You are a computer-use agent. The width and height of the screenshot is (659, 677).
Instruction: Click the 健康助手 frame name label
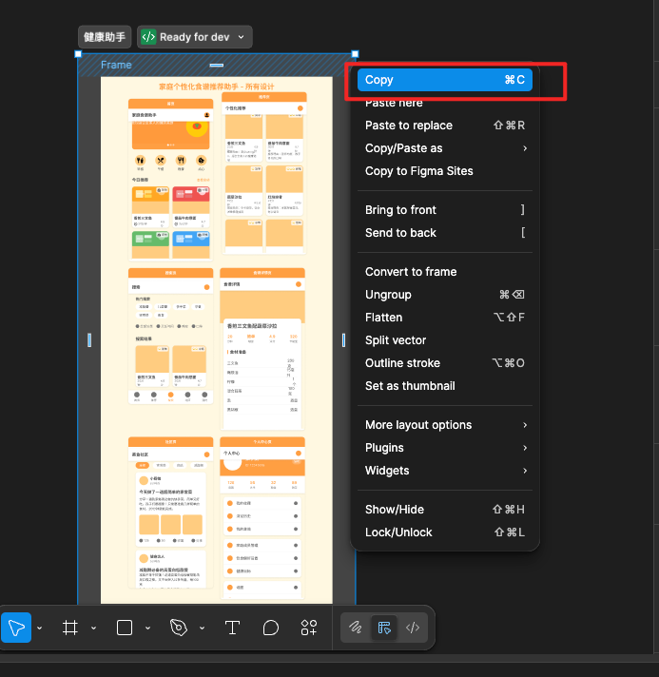point(105,37)
